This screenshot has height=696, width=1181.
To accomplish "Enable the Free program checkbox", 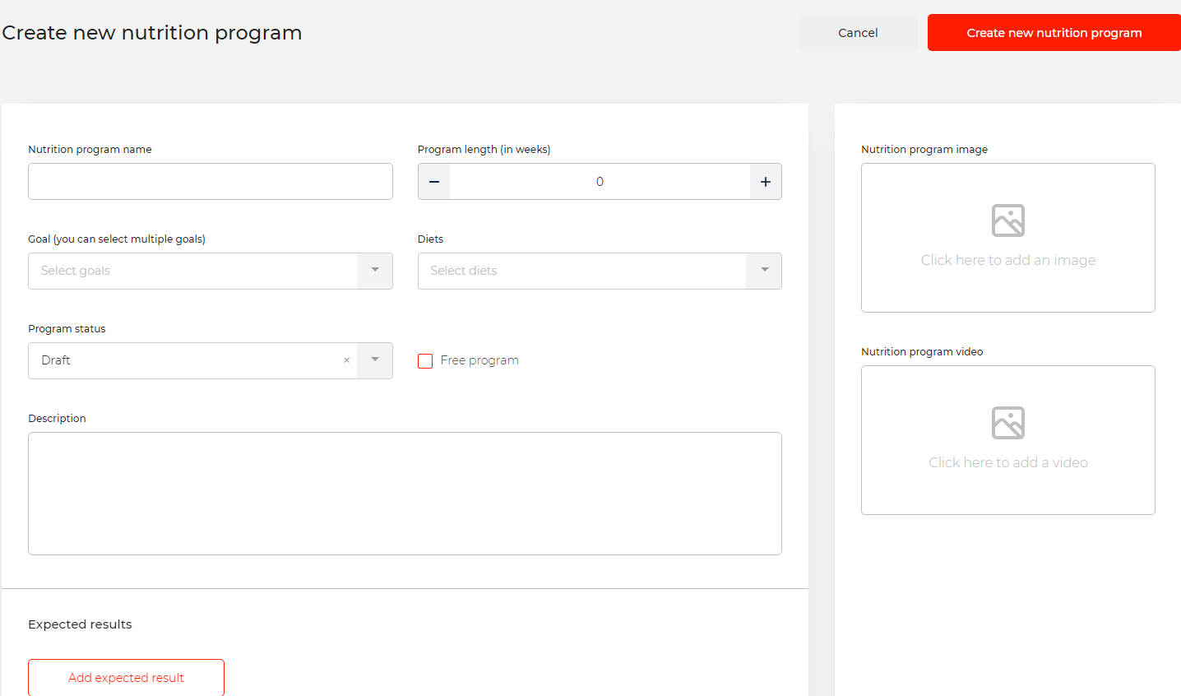I will coord(425,361).
